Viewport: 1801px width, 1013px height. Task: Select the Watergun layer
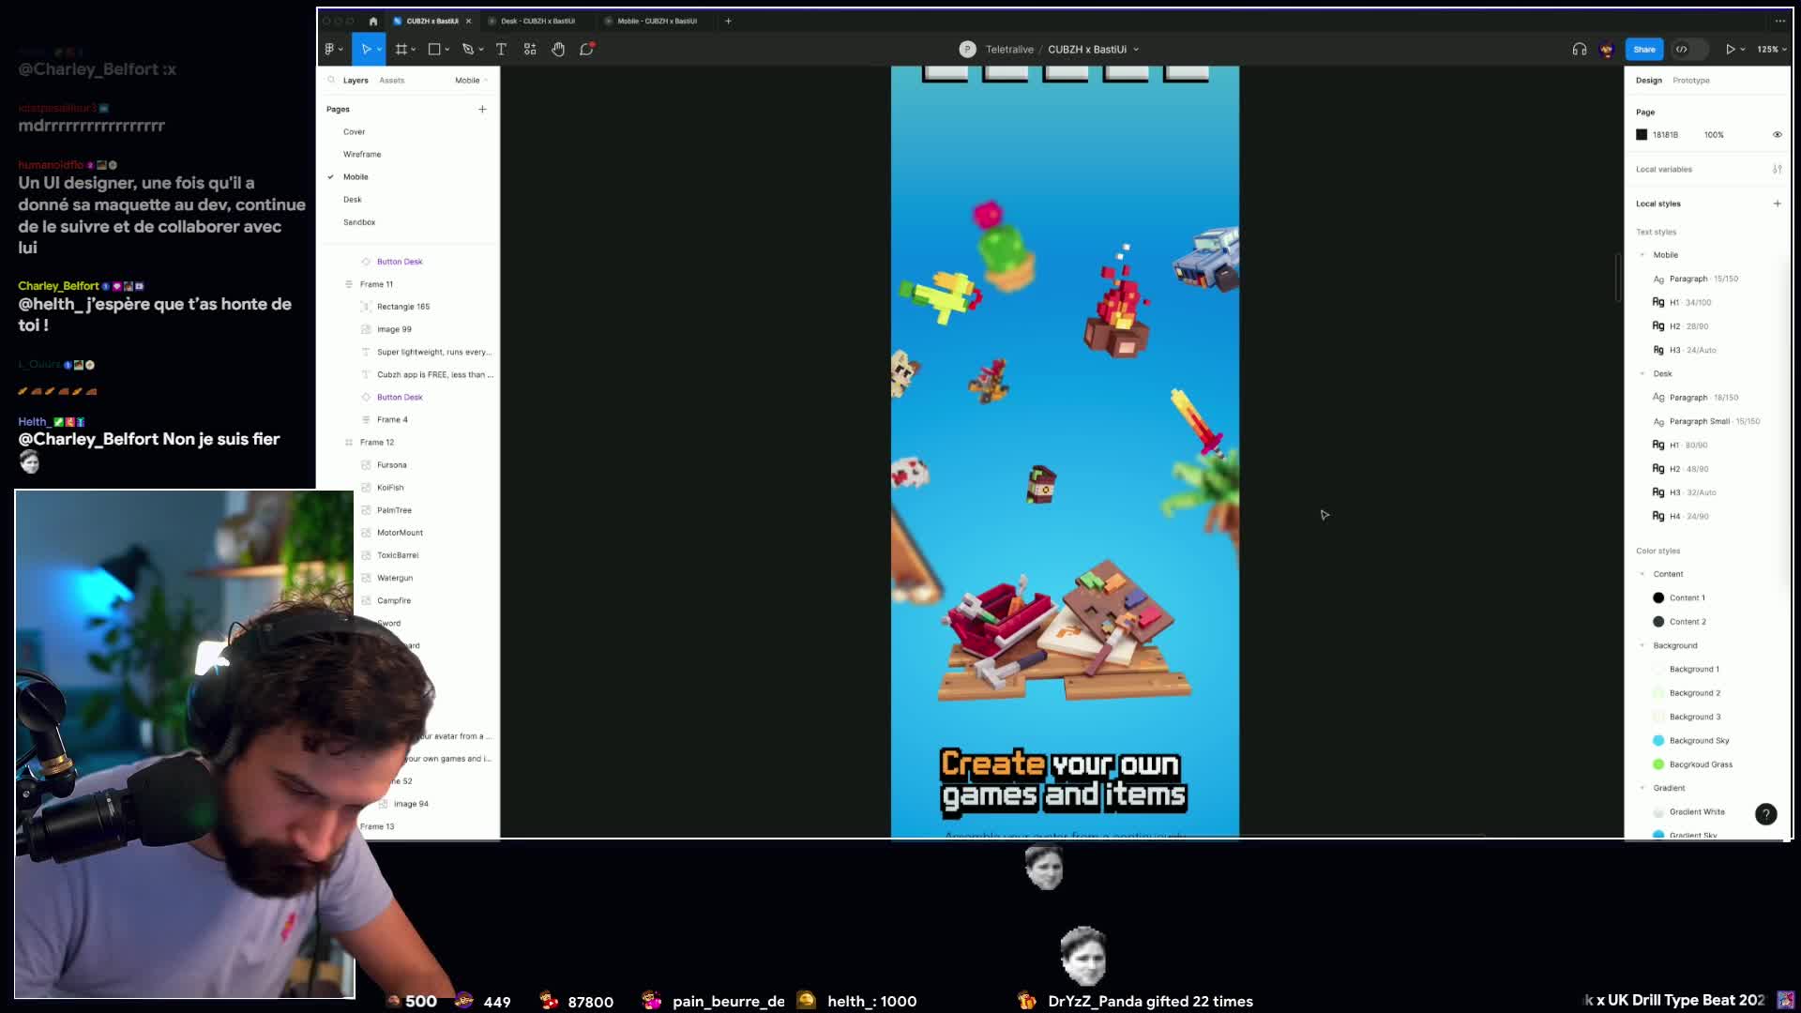coord(394,578)
